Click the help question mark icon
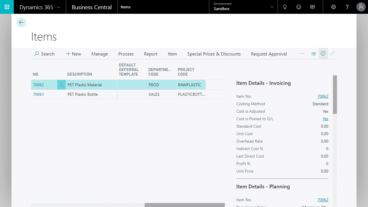 pos(347,7)
